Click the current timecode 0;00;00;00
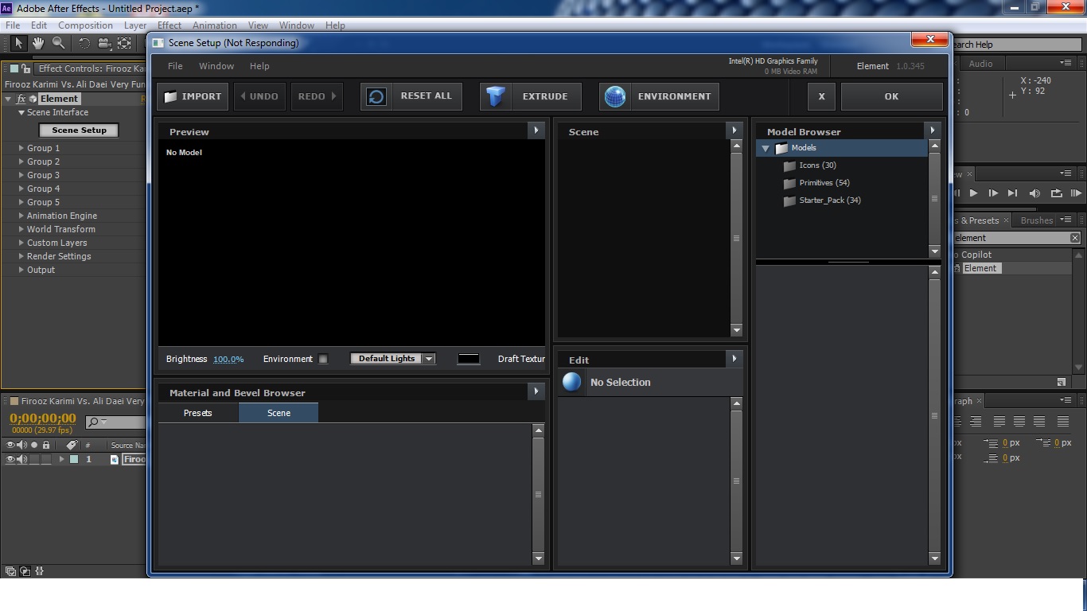The image size is (1087, 611). [x=43, y=418]
